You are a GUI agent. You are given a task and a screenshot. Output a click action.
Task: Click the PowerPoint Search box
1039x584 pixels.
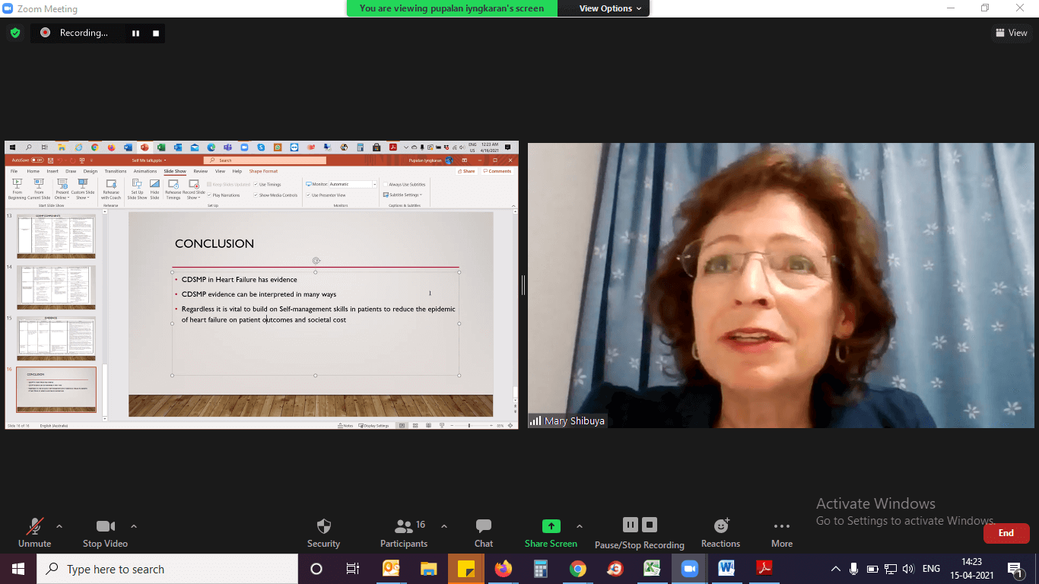pos(265,160)
